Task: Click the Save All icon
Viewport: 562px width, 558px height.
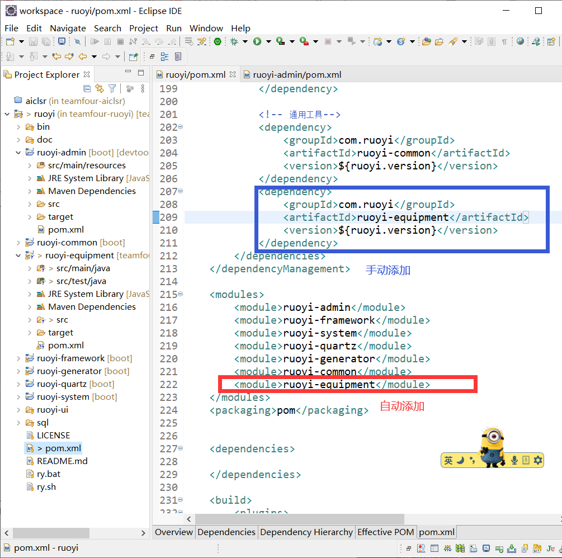Action: (46, 41)
